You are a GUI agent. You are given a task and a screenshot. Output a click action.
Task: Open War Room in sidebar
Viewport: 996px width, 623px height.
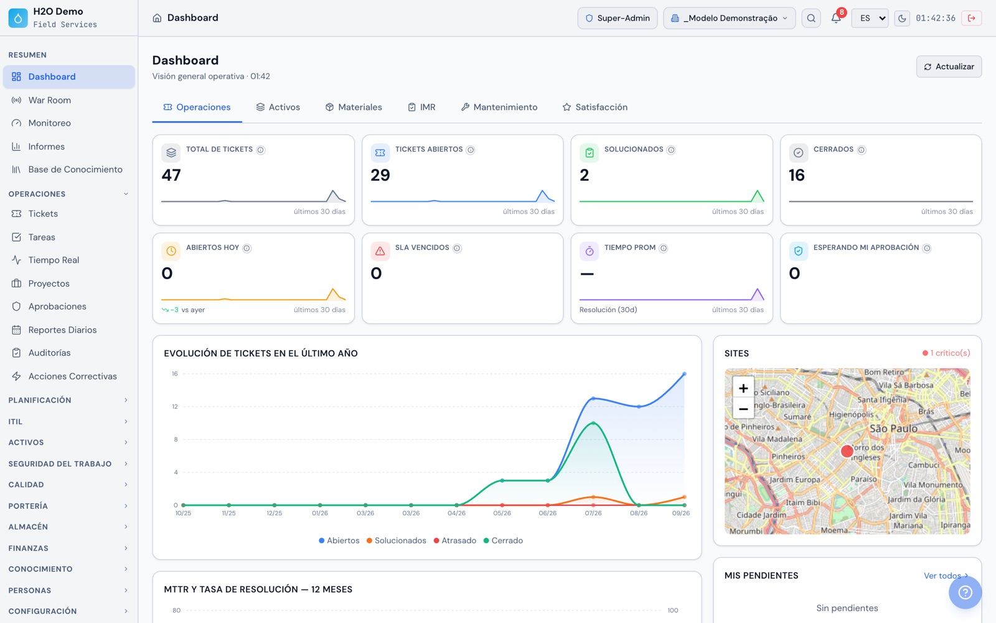click(x=69, y=100)
